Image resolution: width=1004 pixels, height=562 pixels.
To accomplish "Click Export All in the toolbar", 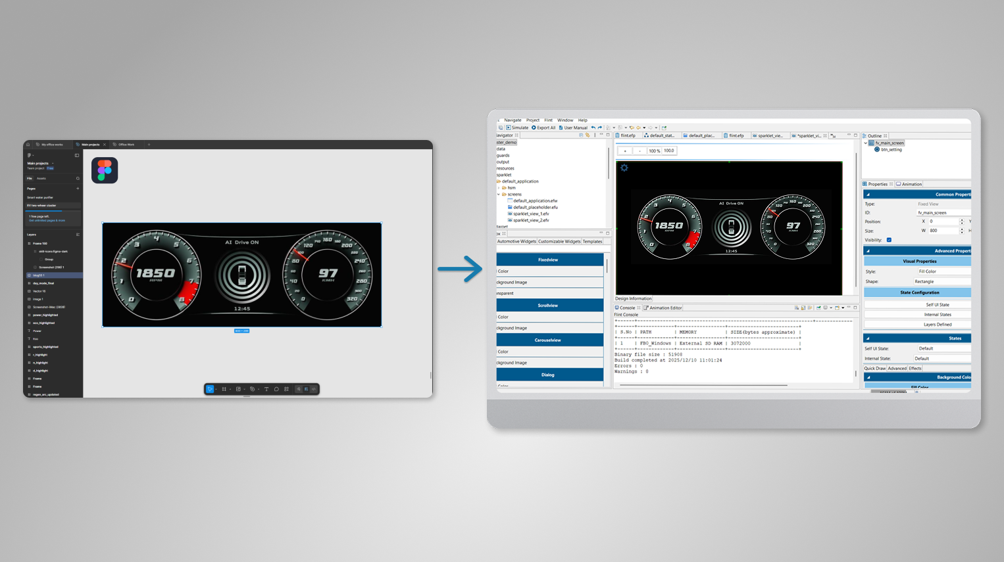I will pyautogui.click(x=543, y=128).
